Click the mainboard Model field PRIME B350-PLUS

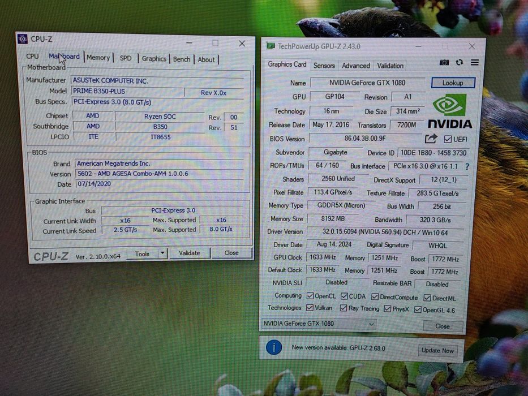pos(127,92)
